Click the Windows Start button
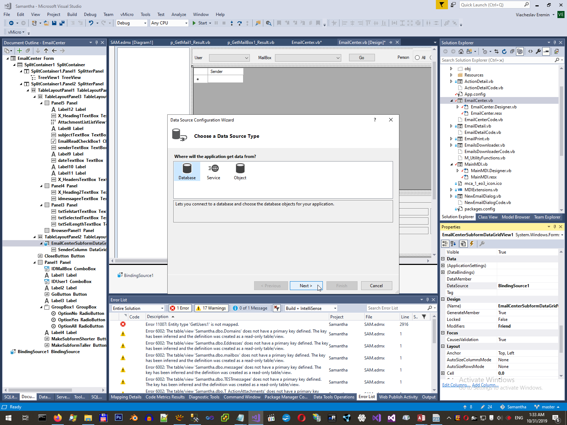Image resolution: width=567 pixels, height=425 pixels. click(9, 418)
